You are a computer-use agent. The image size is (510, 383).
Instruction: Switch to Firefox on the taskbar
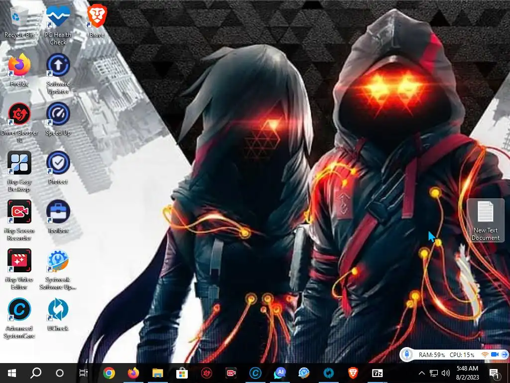pos(133,373)
